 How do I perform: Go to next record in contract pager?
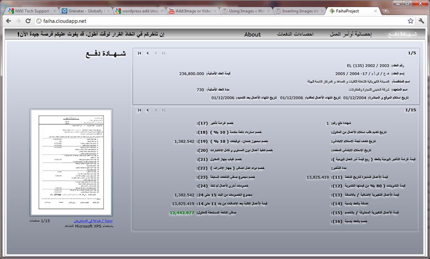(x=156, y=53)
